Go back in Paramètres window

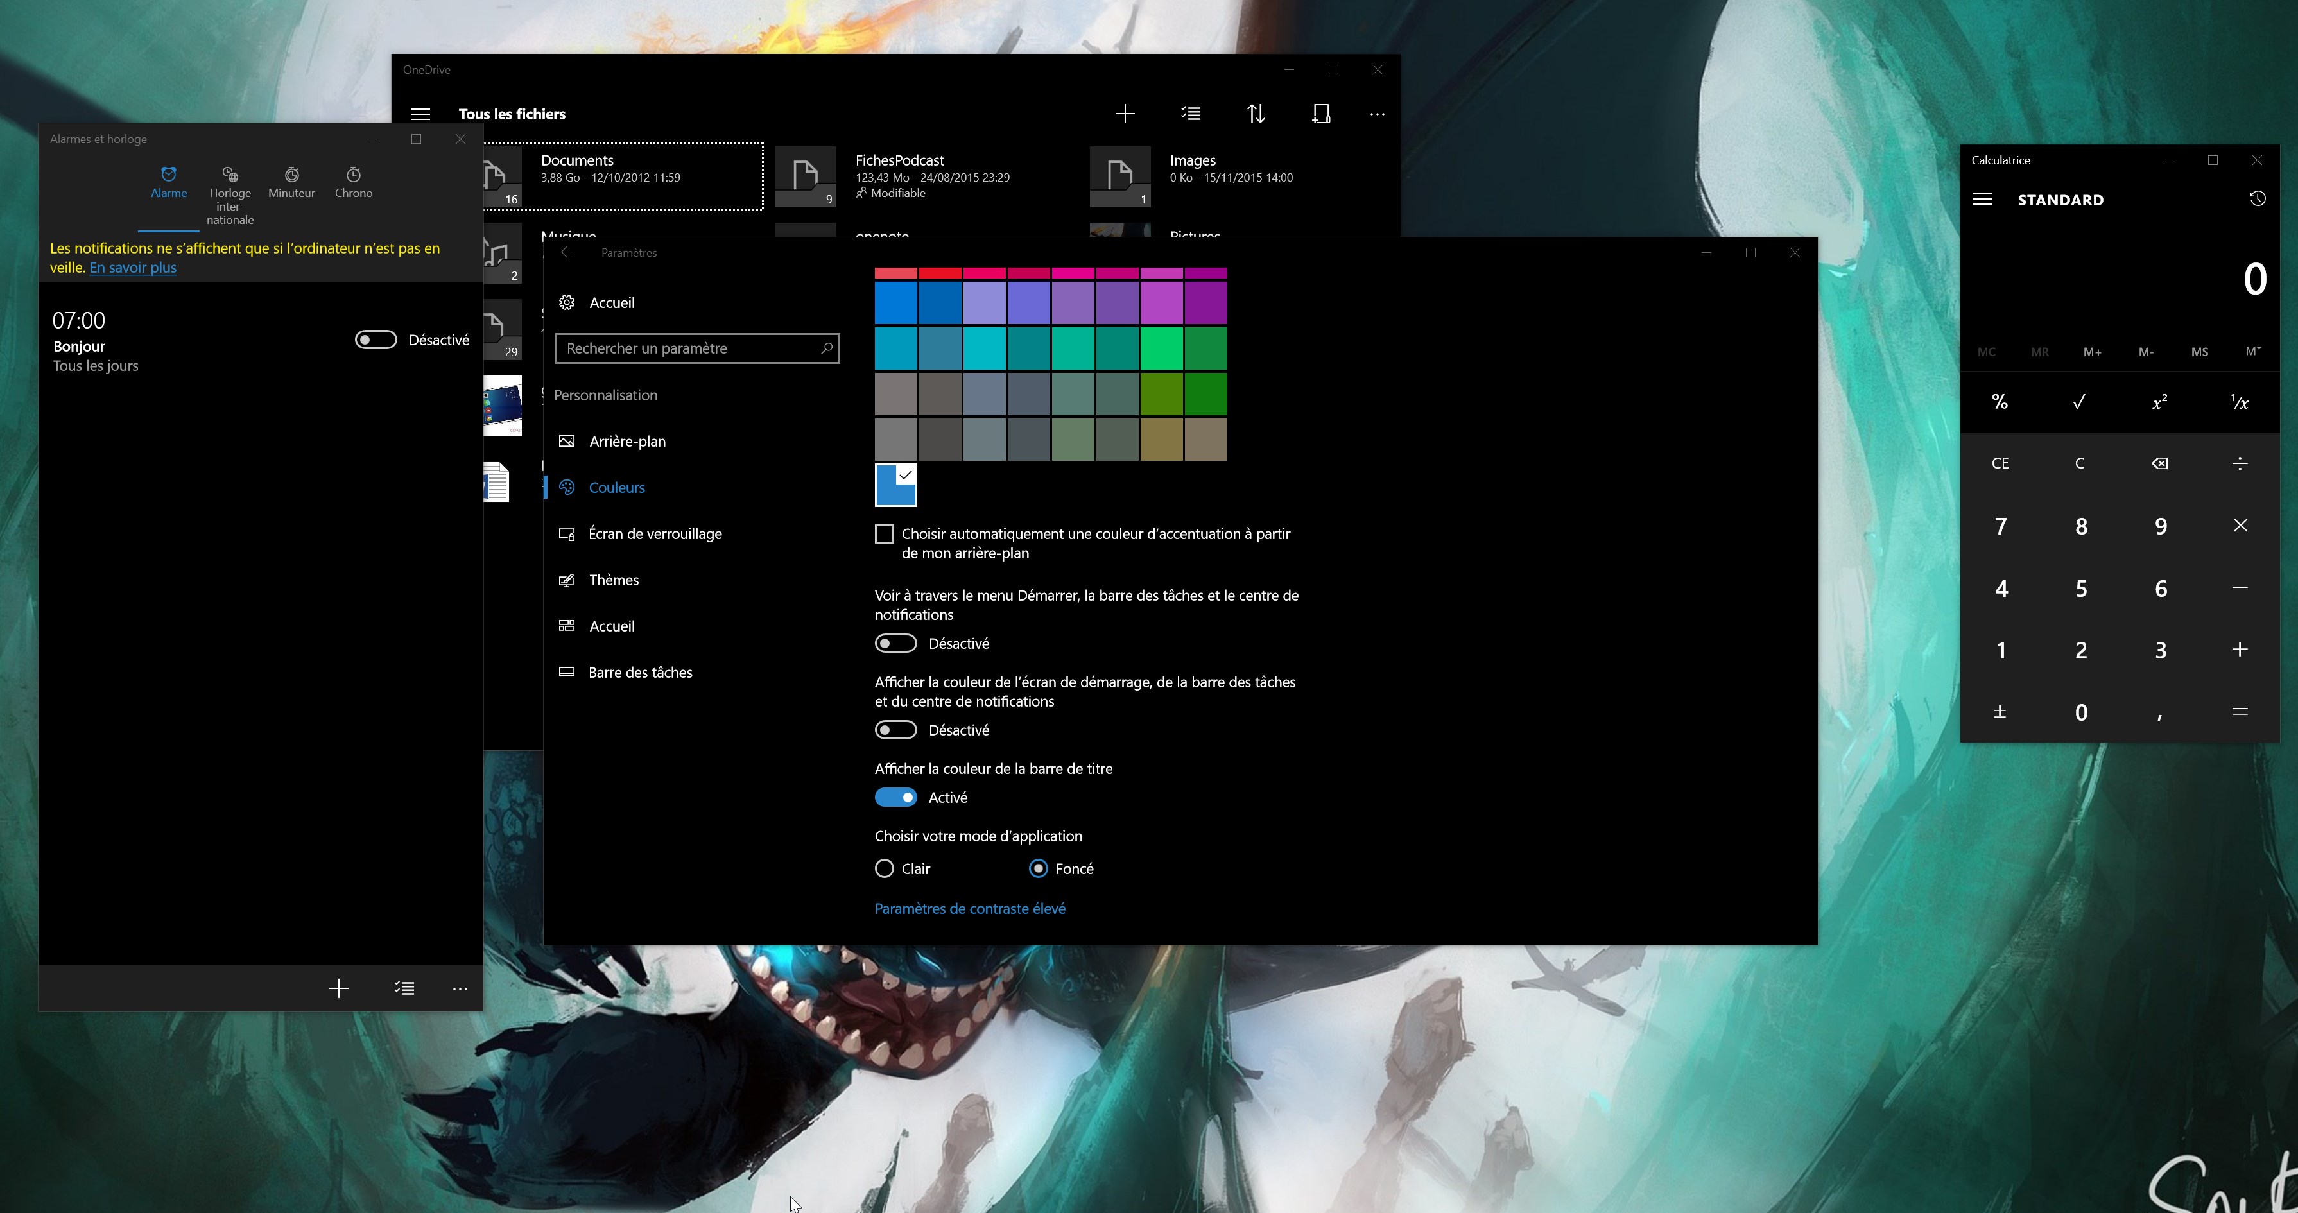(566, 252)
